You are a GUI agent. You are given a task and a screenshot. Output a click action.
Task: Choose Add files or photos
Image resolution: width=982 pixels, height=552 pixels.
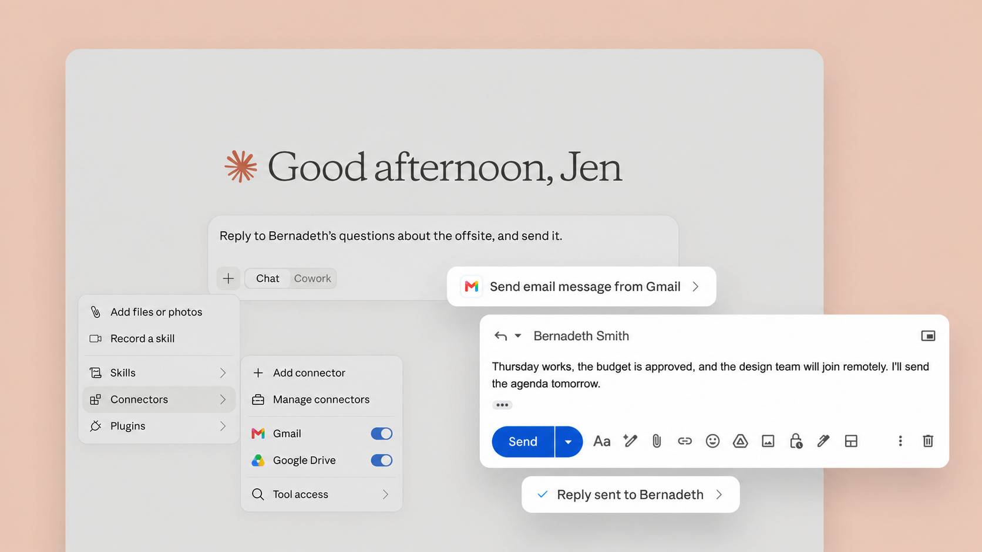159,312
